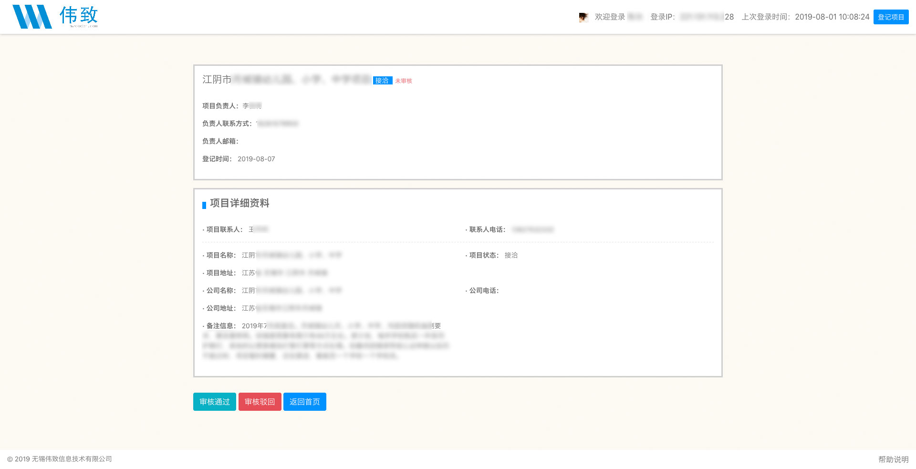Click the 项目负责人 name field
This screenshot has width=916, height=469.
click(x=252, y=106)
